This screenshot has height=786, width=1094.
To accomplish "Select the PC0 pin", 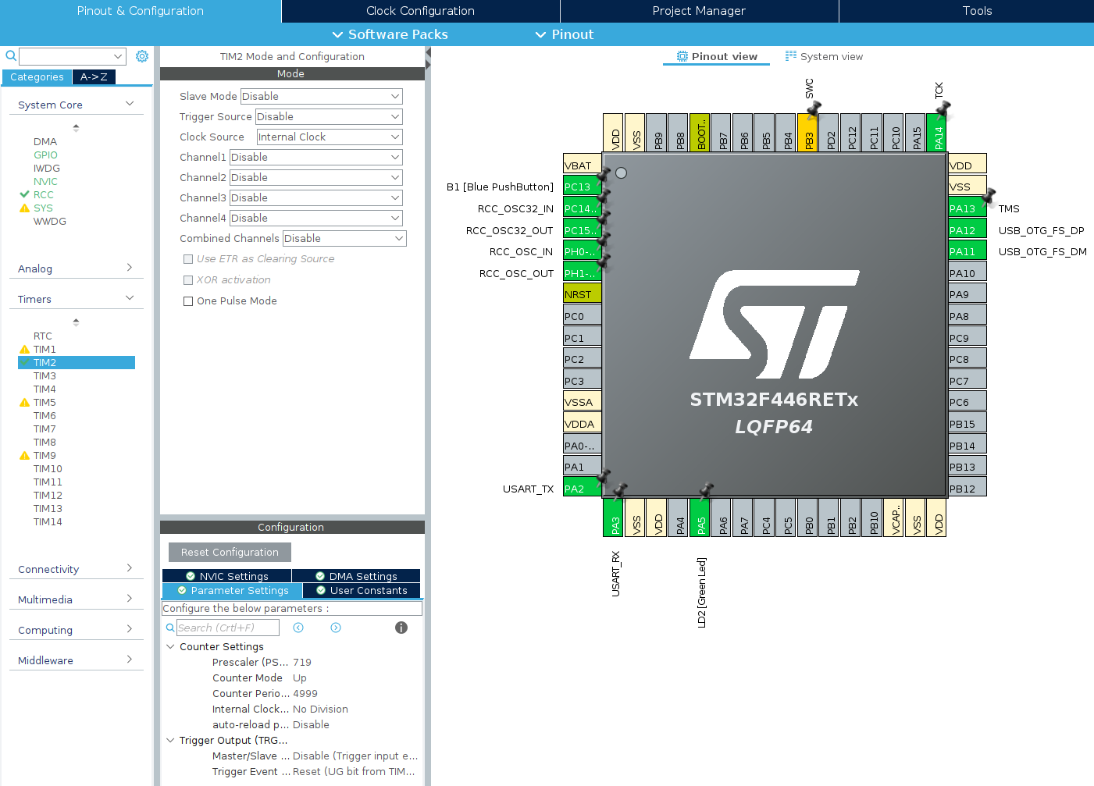I will pos(582,316).
